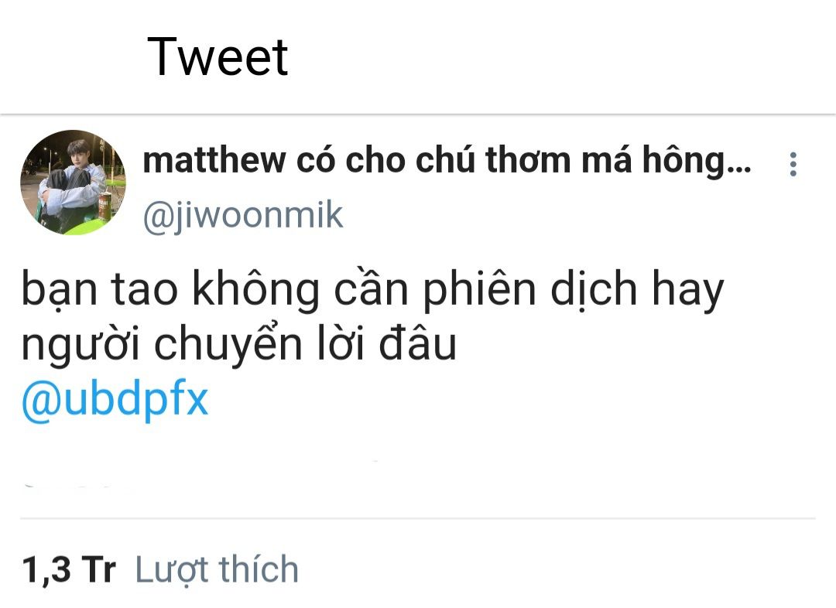The image size is (836, 608).
Task: Open profile via display name starting with matthew
Action: click(x=447, y=160)
